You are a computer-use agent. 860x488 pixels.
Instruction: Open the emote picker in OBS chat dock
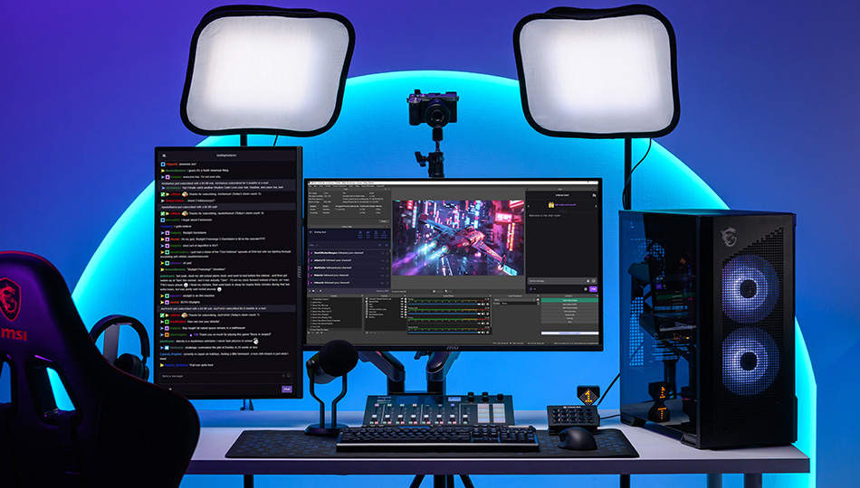[594, 281]
